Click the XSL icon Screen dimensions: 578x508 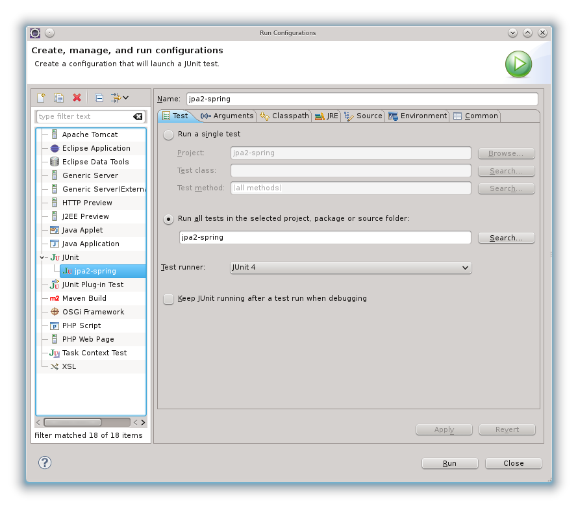coord(55,367)
